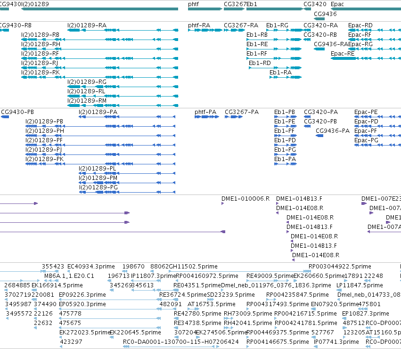The image size is (401, 349).
Task: Click the RE42780.5prime EST label
Action: [x=197, y=314]
